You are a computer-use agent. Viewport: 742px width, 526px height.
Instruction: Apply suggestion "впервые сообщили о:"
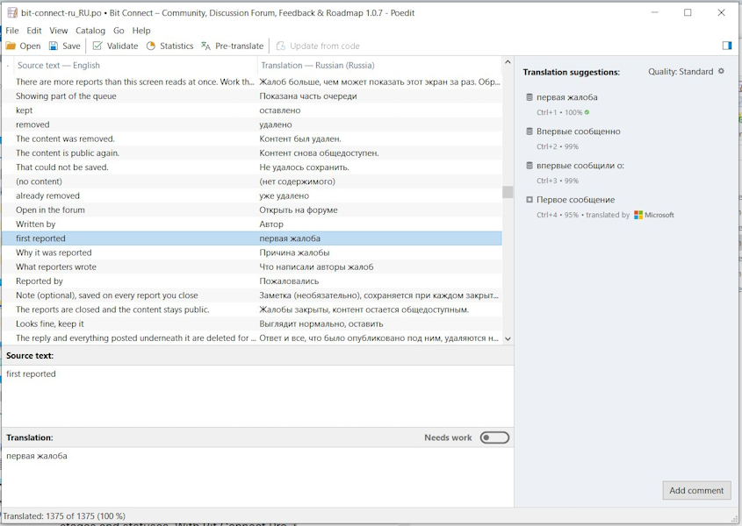point(580,166)
